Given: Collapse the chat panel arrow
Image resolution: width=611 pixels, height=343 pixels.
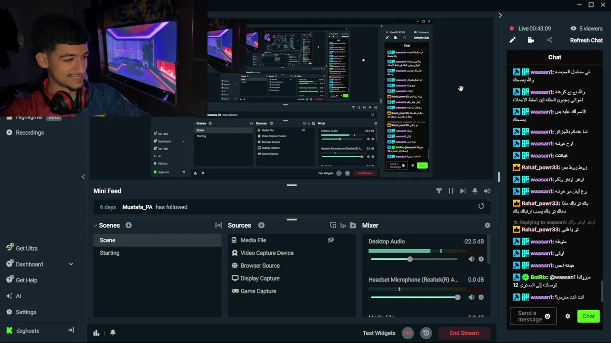Looking at the screenshot, I should click(x=500, y=15).
